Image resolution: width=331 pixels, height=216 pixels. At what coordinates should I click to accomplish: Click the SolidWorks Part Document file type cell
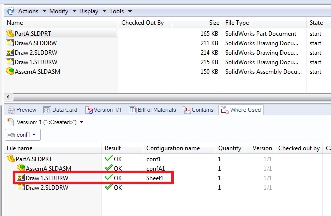click(x=261, y=34)
